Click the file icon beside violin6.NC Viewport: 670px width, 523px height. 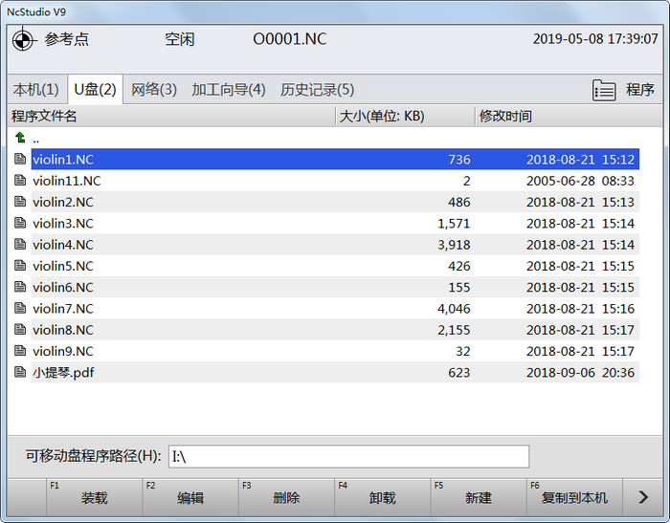[20, 287]
